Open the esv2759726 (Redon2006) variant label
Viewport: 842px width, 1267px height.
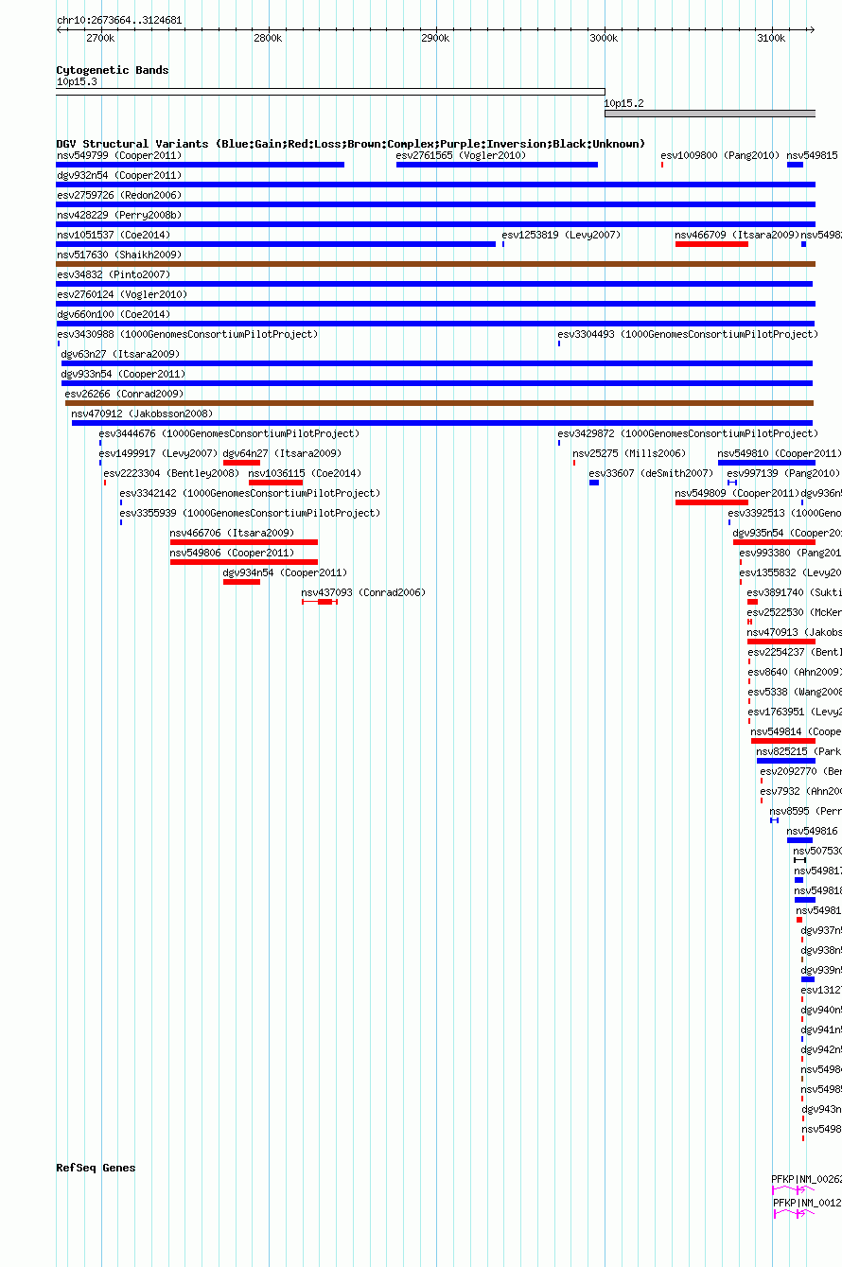(119, 195)
